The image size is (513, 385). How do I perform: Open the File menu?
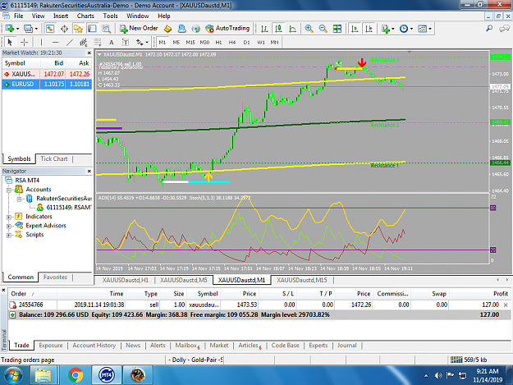[18, 16]
